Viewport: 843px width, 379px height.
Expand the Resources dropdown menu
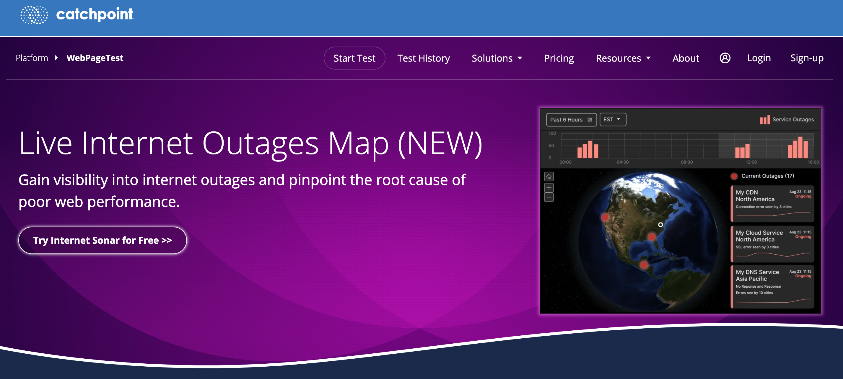point(623,58)
